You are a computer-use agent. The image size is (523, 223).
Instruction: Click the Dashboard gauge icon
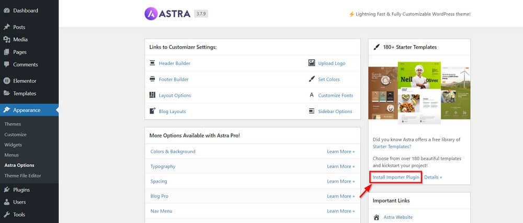pyautogui.click(x=6, y=10)
